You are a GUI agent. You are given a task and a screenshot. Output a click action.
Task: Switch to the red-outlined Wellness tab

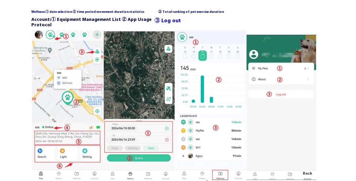click(220, 175)
